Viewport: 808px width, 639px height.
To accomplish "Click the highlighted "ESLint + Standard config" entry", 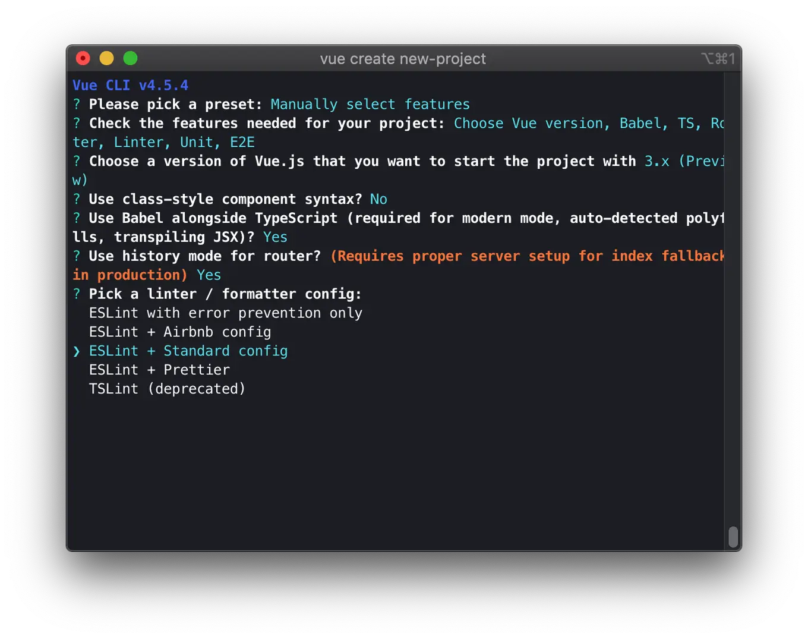I will [188, 351].
